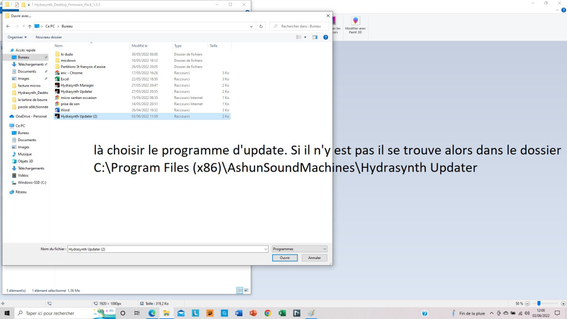567x319 pixels.
Task: Refresh the Bureau folder listing
Action: (x=261, y=27)
